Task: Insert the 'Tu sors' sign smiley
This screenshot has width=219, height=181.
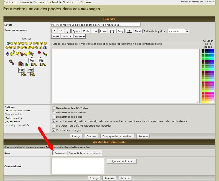Action: tap(30, 71)
